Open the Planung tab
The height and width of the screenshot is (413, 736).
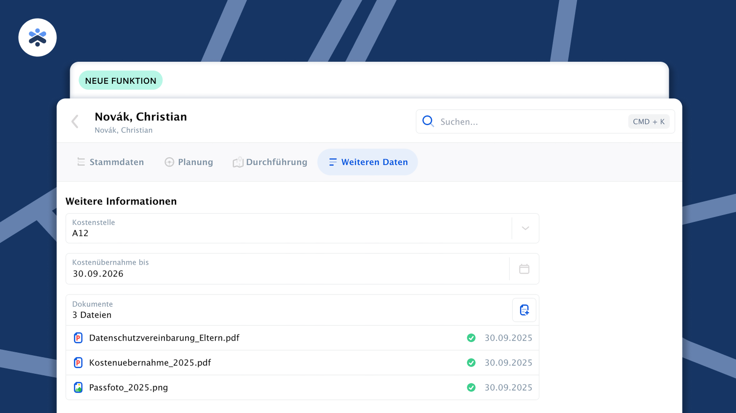189,162
